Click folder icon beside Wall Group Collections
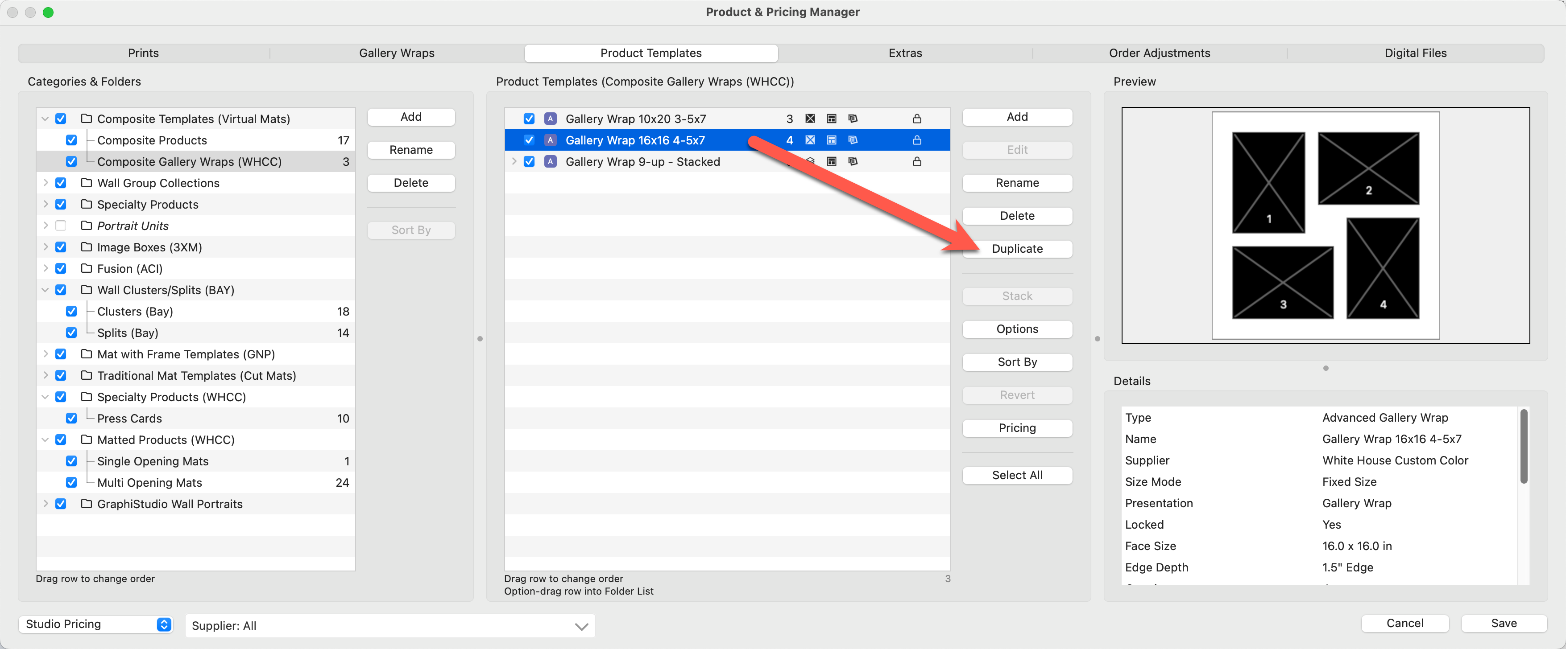The width and height of the screenshot is (1566, 649). (x=86, y=183)
